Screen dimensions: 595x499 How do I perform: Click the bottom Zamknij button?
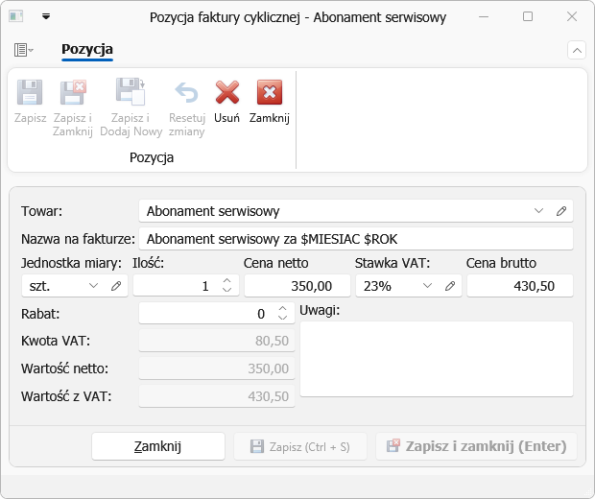point(158,446)
